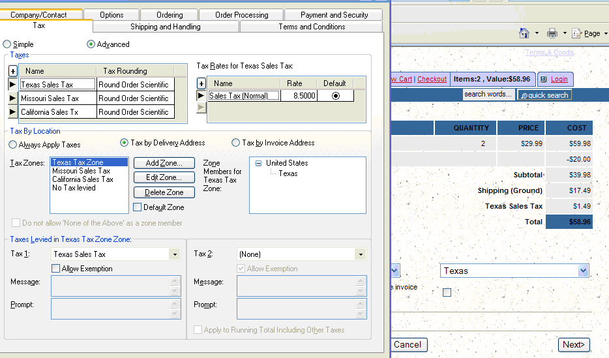The image size is (609, 358).
Task: Click the browser Print icon
Action: pos(552,33)
